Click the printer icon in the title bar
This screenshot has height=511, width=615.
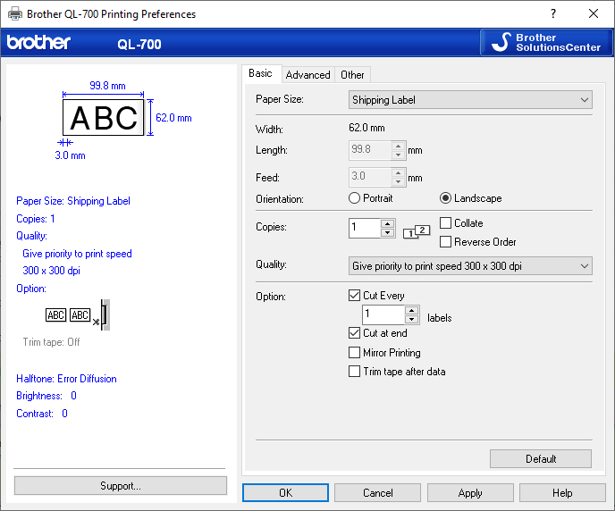click(x=15, y=14)
